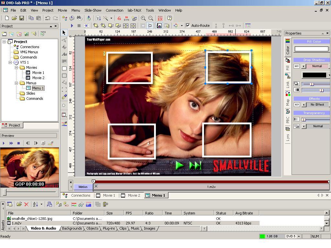Viewport: 331px width, 248px height.
Task: Delete asset with red X icon
Action: (x=27, y=204)
